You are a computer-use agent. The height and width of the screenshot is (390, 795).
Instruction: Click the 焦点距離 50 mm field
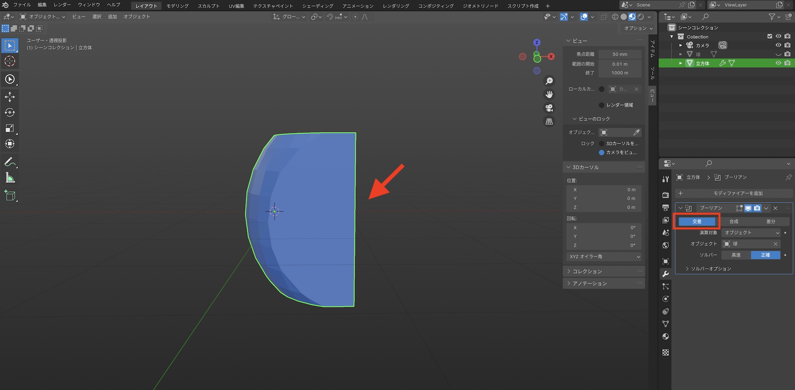620,54
